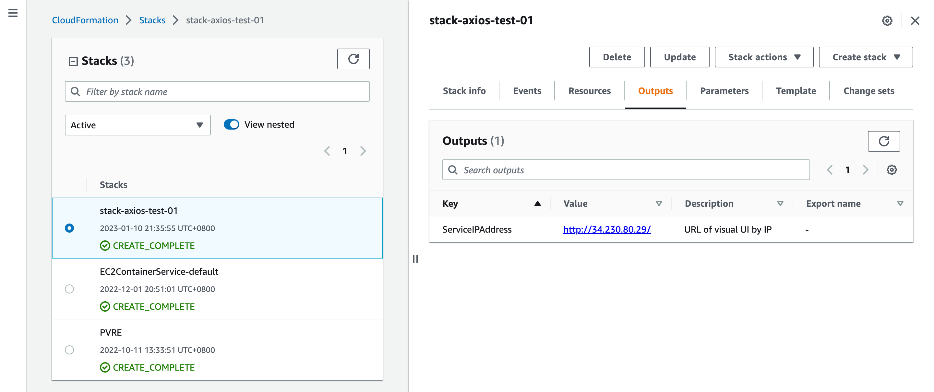Switch to the Resources tab
This screenshot has width=934, height=392.
pyautogui.click(x=589, y=91)
